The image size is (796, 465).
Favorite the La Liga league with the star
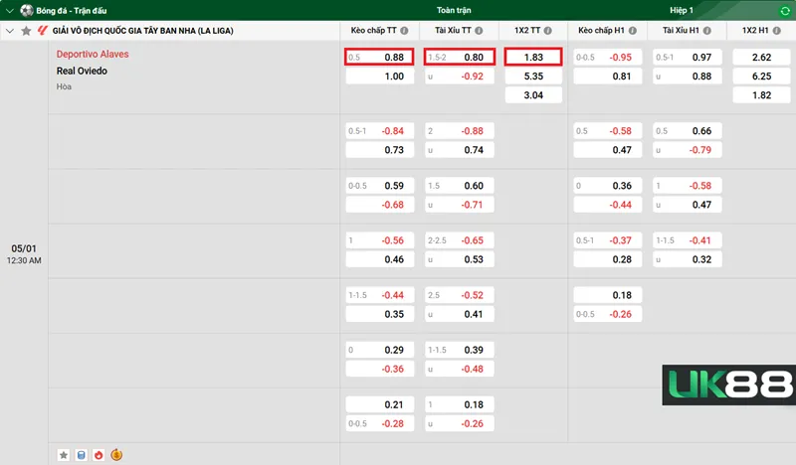tap(26, 31)
